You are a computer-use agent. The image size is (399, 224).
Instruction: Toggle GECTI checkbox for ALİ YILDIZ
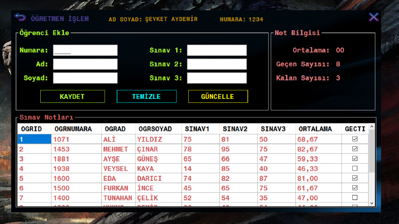pyautogui.click(x=355, y=139)
